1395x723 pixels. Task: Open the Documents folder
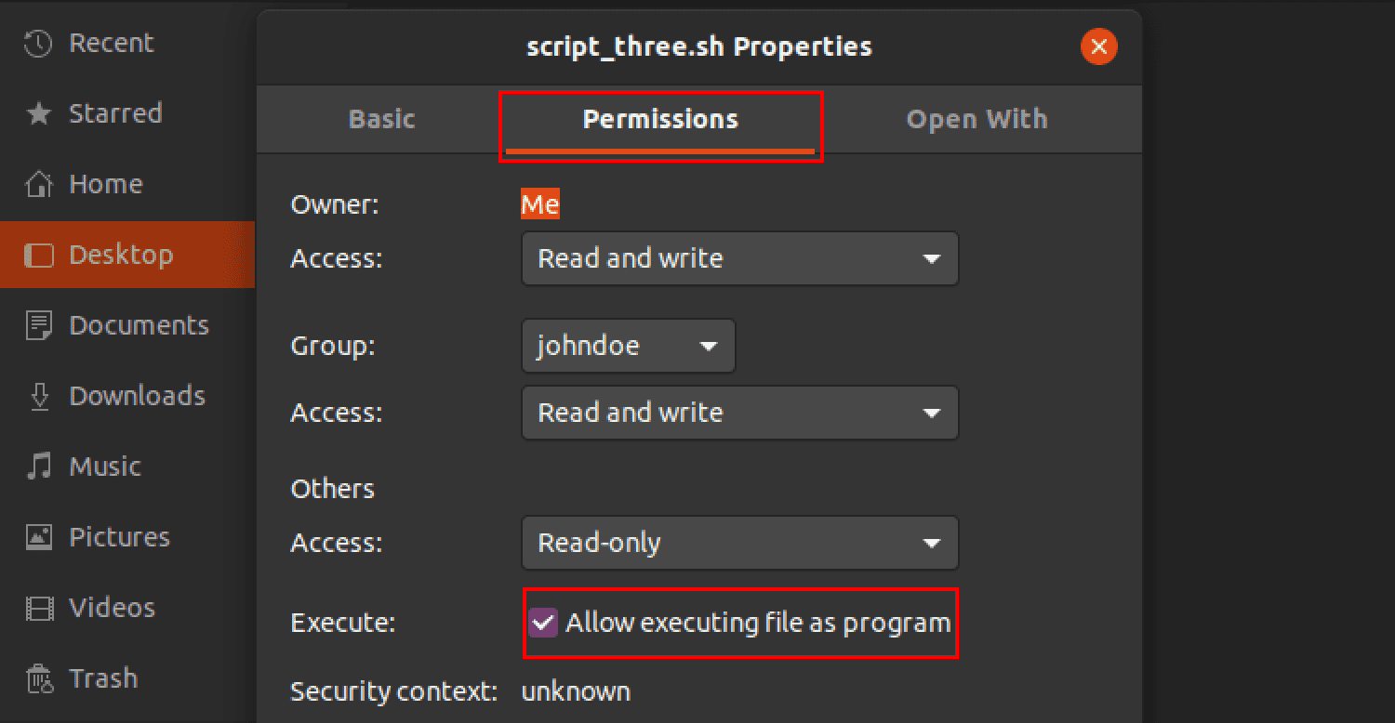(x=138, y=324)
